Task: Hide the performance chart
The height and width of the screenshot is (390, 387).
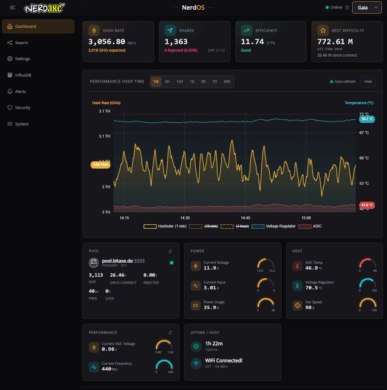Action: tap(368, 81)
